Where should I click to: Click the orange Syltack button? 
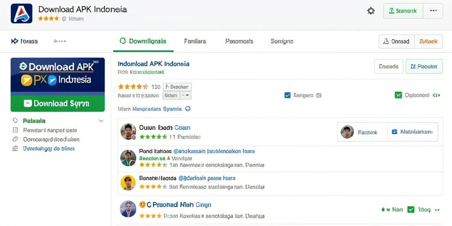coord(428,41)
